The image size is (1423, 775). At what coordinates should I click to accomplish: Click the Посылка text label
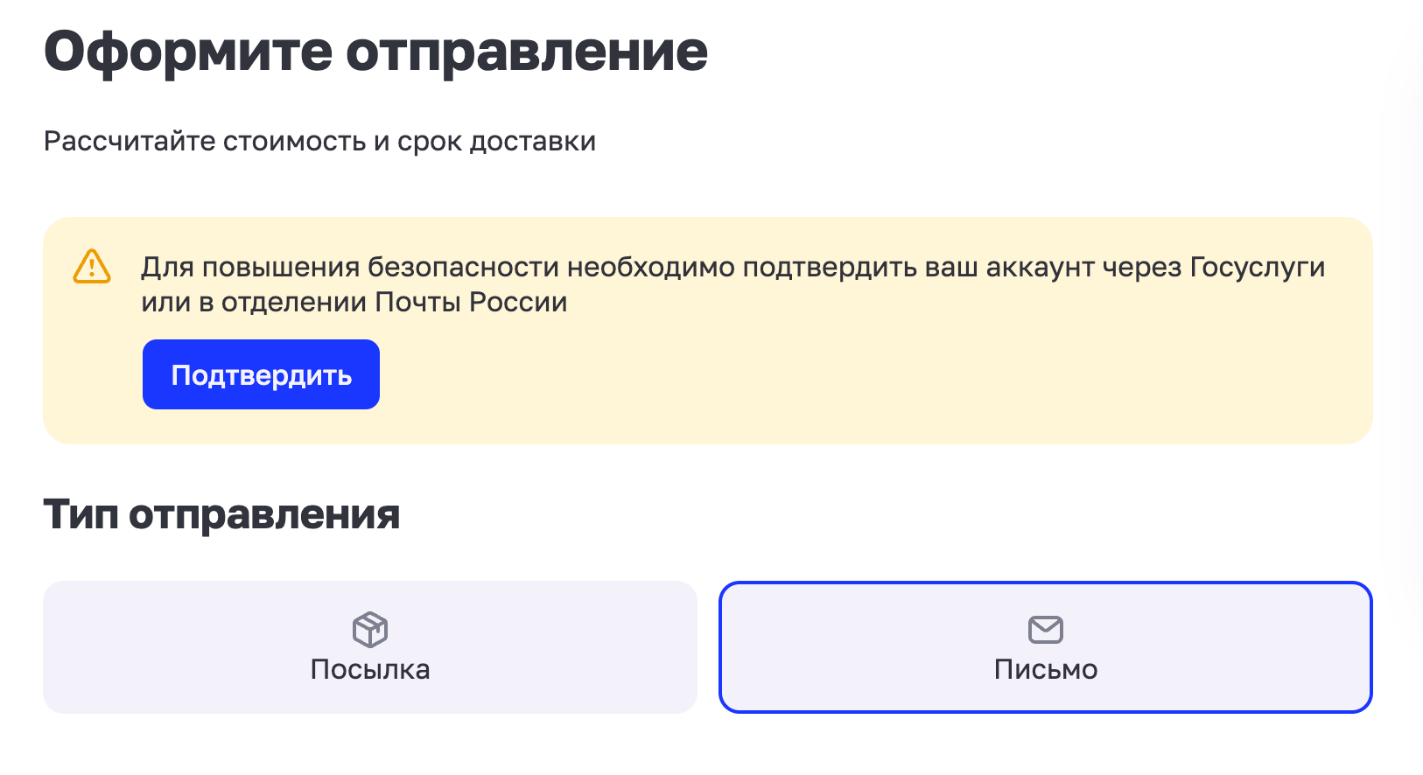[370, 670]
